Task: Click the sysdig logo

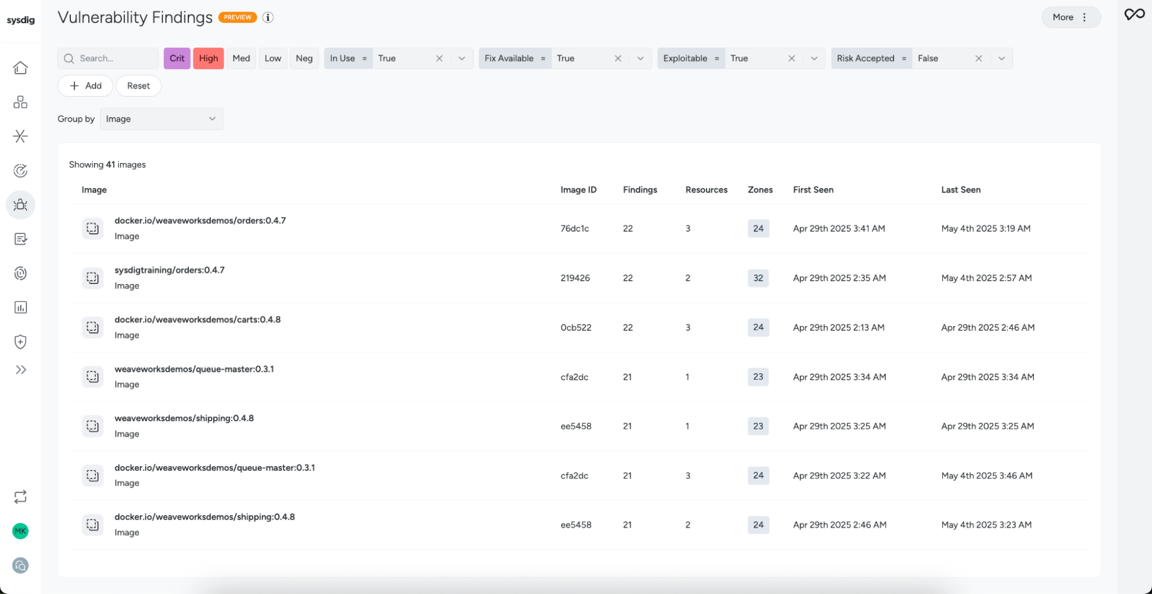Action: click(21, 20)
